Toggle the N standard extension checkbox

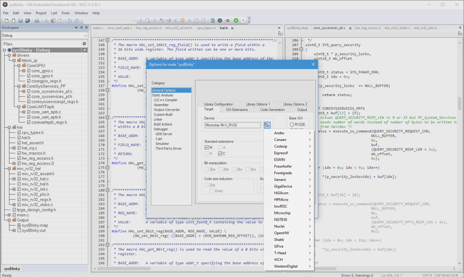click(206, 153)
